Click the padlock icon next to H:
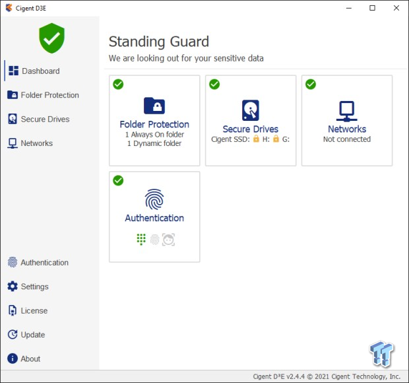Screen dimensions: 409x383 (x=256, y=139)
